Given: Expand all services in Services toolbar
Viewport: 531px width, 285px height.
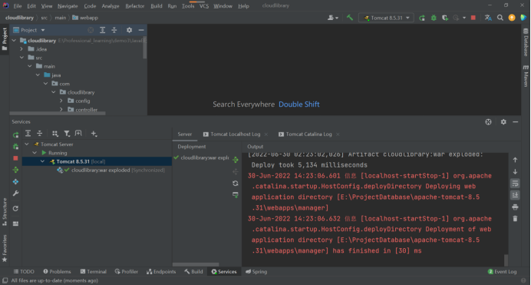Looking at the screenshot, I should tap(28, 134).
